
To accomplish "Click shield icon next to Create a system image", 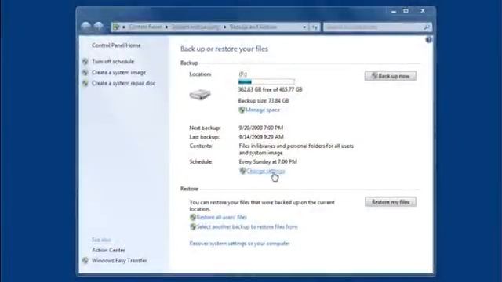I will point(85,73).
